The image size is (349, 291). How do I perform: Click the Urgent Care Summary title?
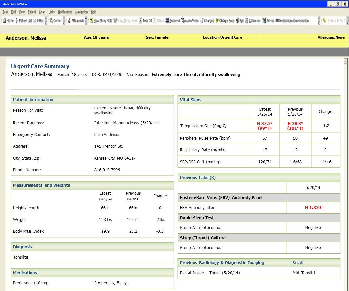point(40,66)
